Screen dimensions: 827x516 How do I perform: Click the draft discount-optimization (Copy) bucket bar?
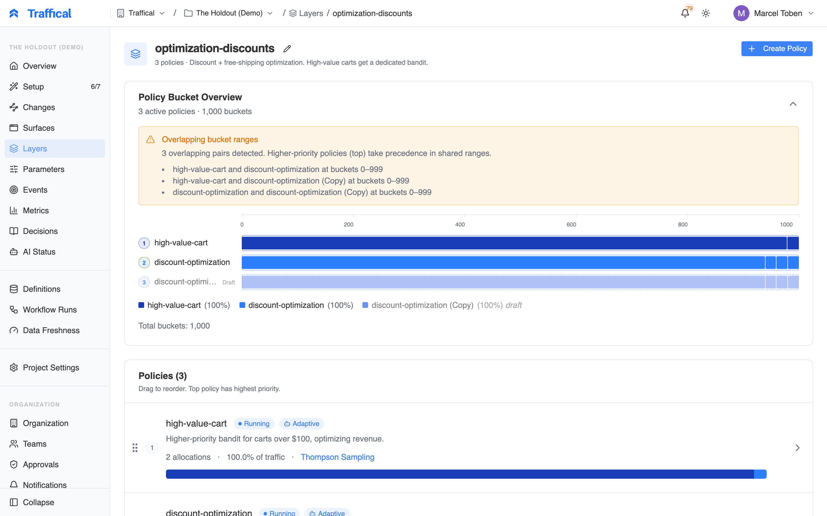click(520, 282)
